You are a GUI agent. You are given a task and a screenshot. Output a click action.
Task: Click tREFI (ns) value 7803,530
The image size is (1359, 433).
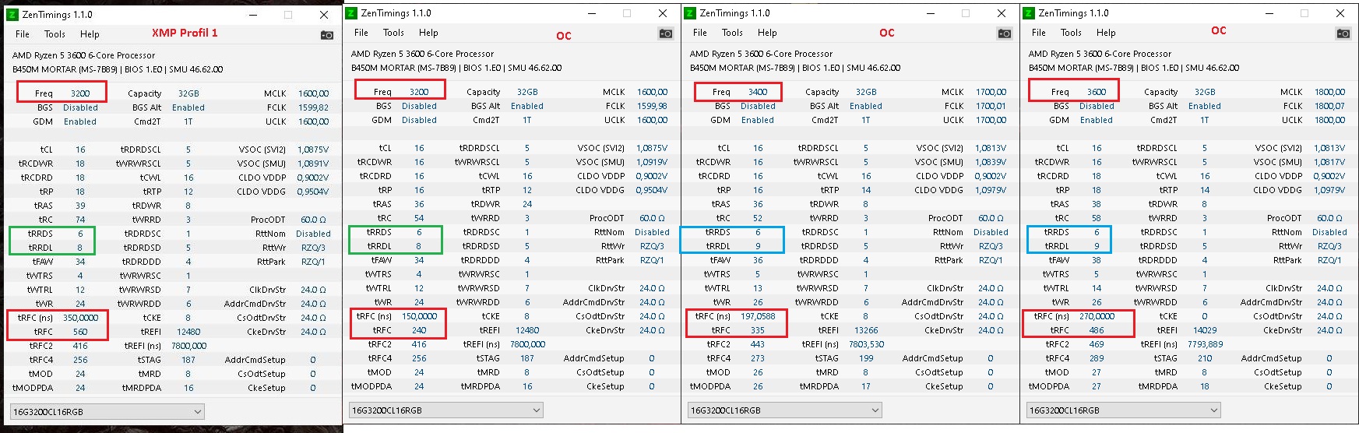pos(866,344)
